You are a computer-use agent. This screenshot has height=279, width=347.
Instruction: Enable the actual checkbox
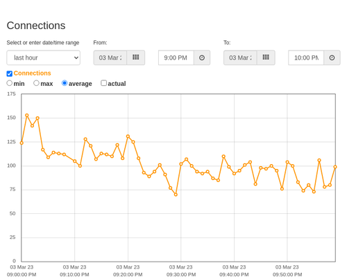point(104,83)
